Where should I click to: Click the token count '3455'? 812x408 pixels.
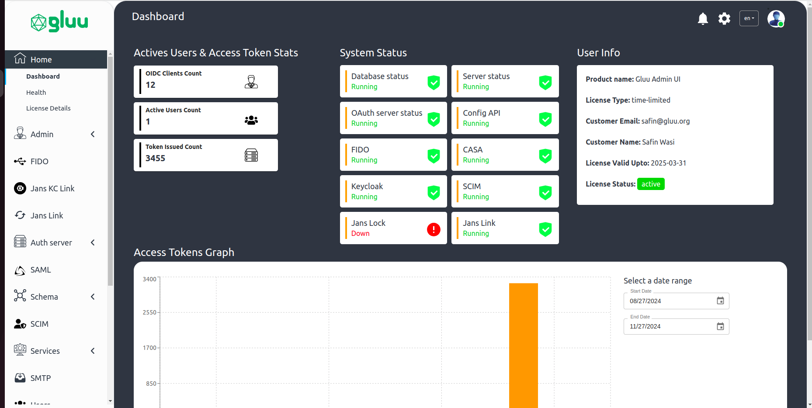(155, 158)
